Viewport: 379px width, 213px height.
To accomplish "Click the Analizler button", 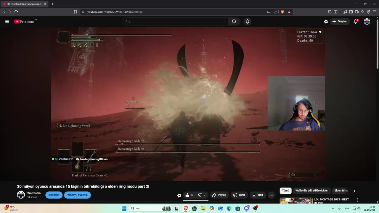I will coord(54,195).
